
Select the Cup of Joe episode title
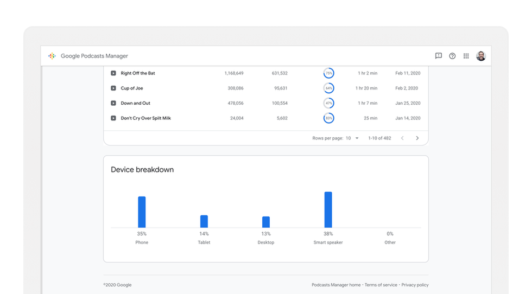[132, 88]
